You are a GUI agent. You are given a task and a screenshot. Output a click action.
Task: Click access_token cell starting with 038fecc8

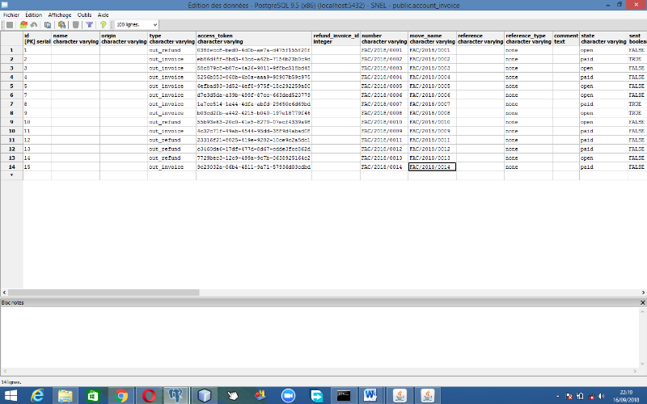pyautogui.click(x=254, y=50)
